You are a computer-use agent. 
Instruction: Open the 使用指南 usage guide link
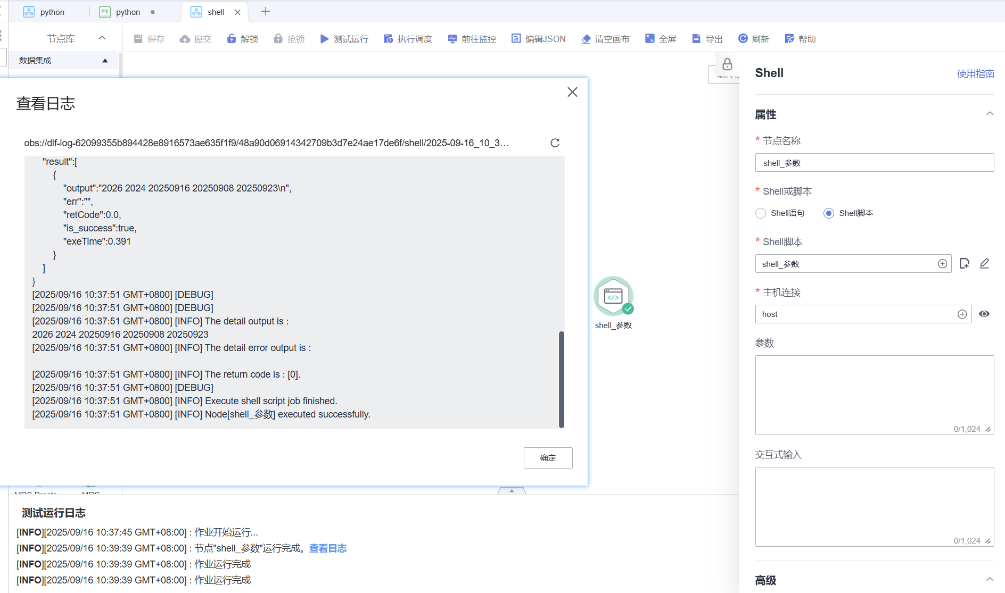975,74
